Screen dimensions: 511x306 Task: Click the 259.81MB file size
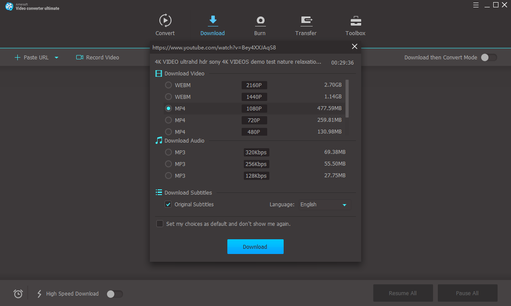pos(329,120)
